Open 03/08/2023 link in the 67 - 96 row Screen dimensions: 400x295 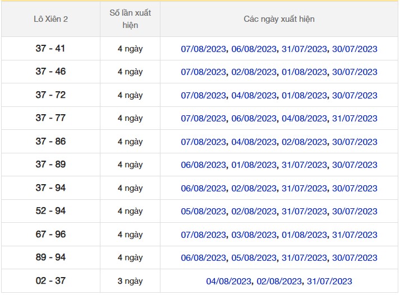point(254,235)
